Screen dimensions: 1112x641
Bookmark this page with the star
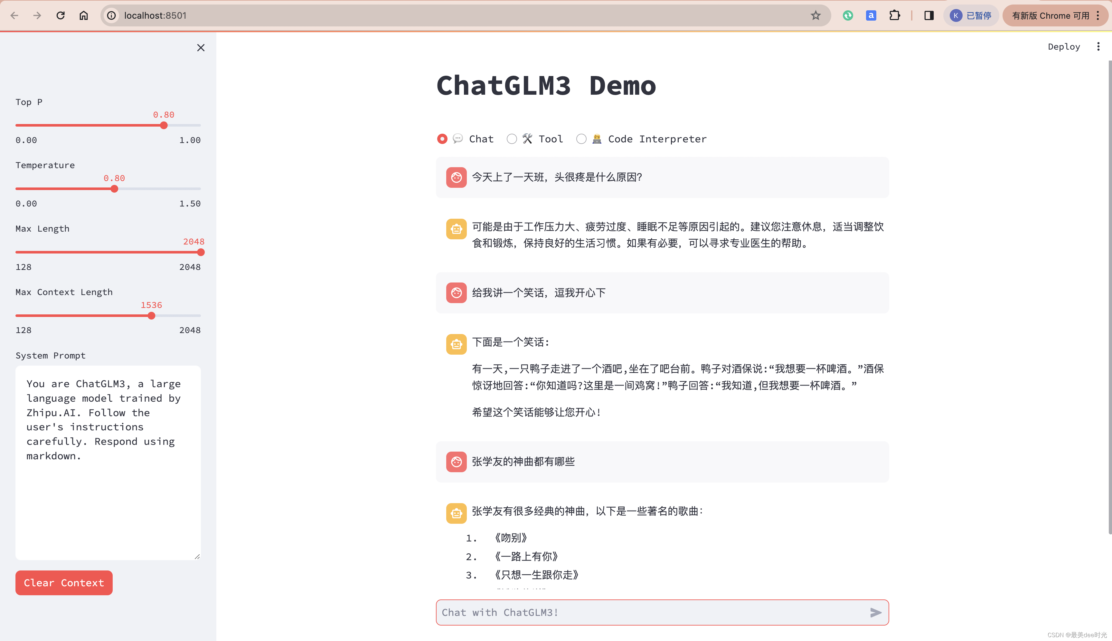coord(815,15)
